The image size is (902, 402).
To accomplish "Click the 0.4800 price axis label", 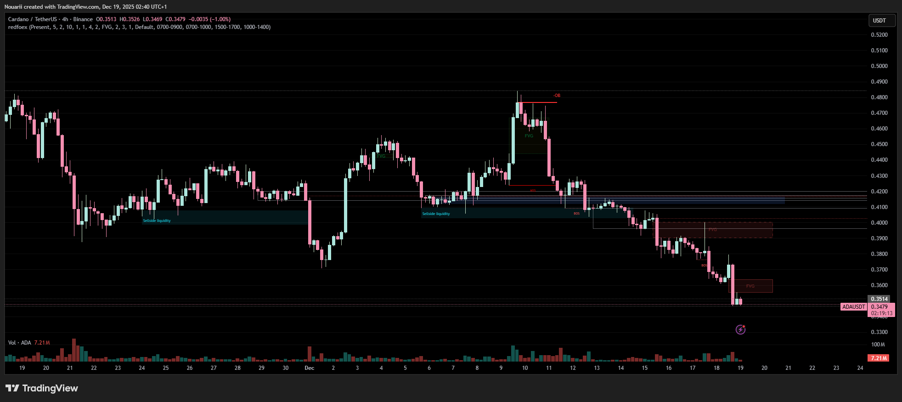I will [x=879, y=97].
